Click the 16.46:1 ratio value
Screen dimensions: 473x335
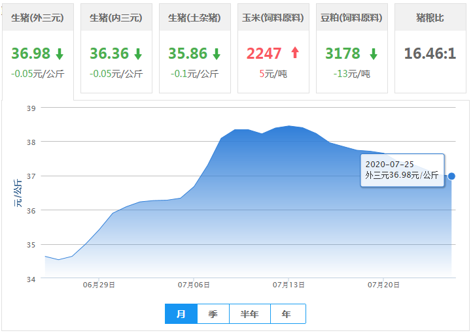point(430,54)
